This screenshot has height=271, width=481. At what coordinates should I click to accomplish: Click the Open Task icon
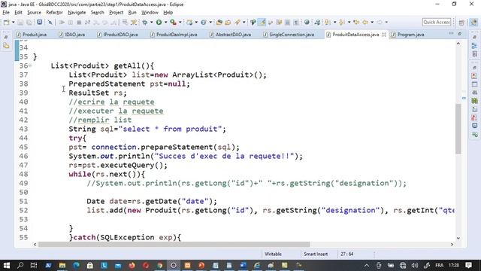click(228, 23)
